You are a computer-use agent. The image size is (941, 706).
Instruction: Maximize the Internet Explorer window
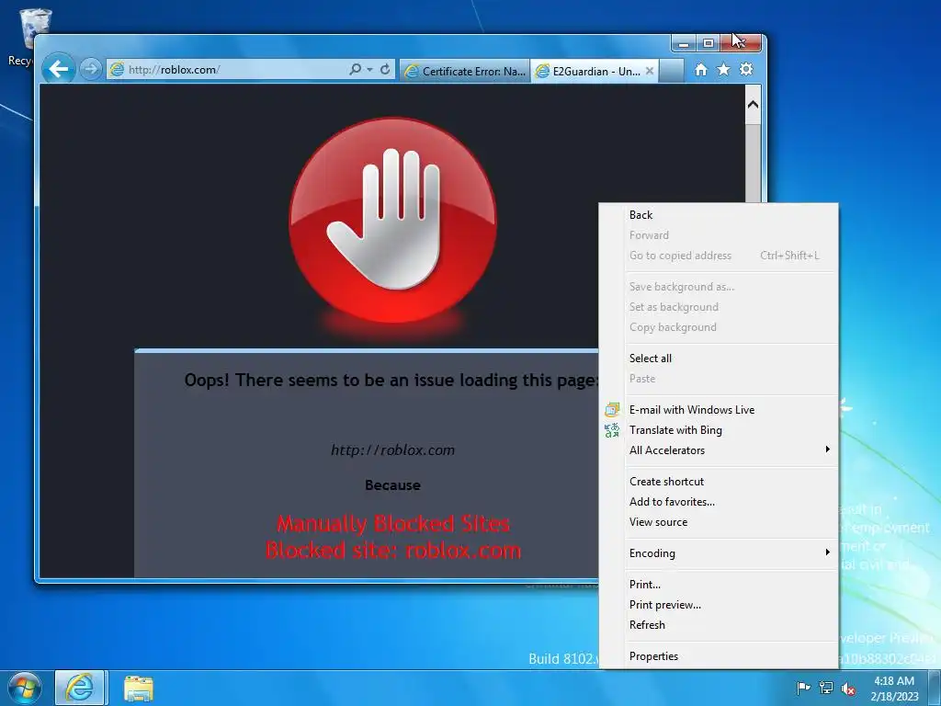click(x=709, y=43)
